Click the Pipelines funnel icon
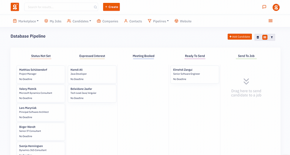Screen dimensions: 290x155 point(150,21)
